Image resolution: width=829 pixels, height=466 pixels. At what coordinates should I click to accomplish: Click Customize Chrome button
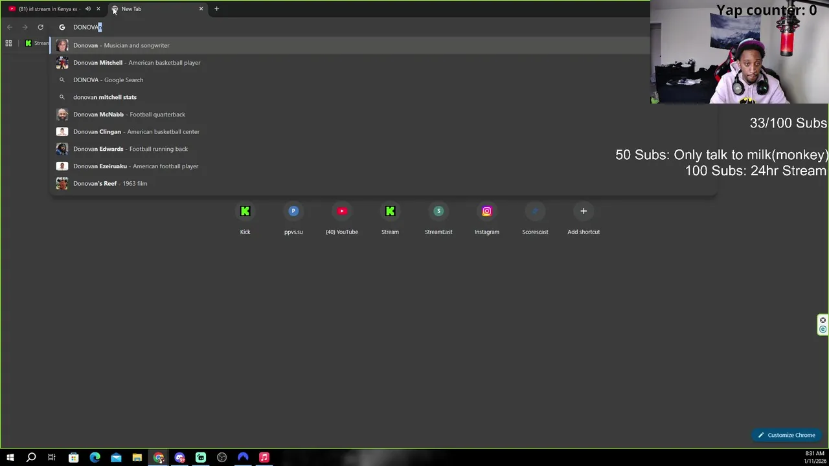786,435
